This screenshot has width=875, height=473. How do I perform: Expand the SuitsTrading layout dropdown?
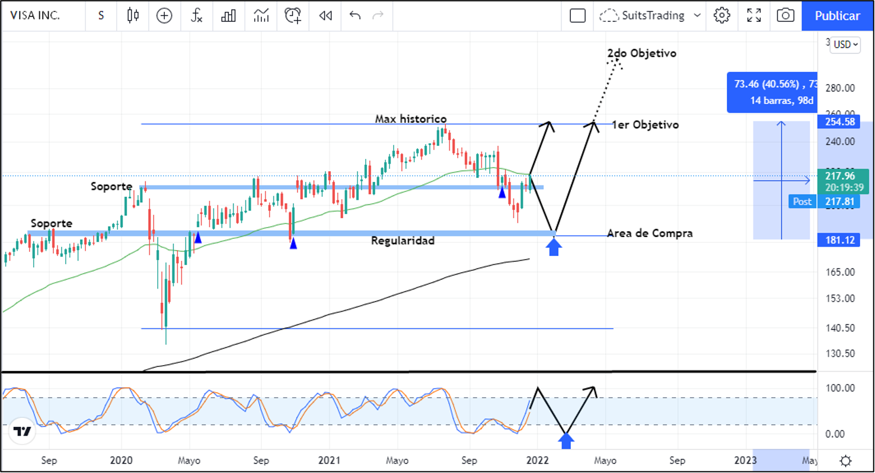(x=697, y=15)
